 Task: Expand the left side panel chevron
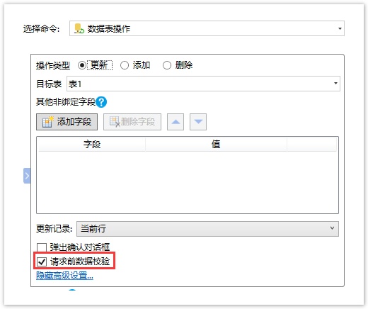click(27, 176)
